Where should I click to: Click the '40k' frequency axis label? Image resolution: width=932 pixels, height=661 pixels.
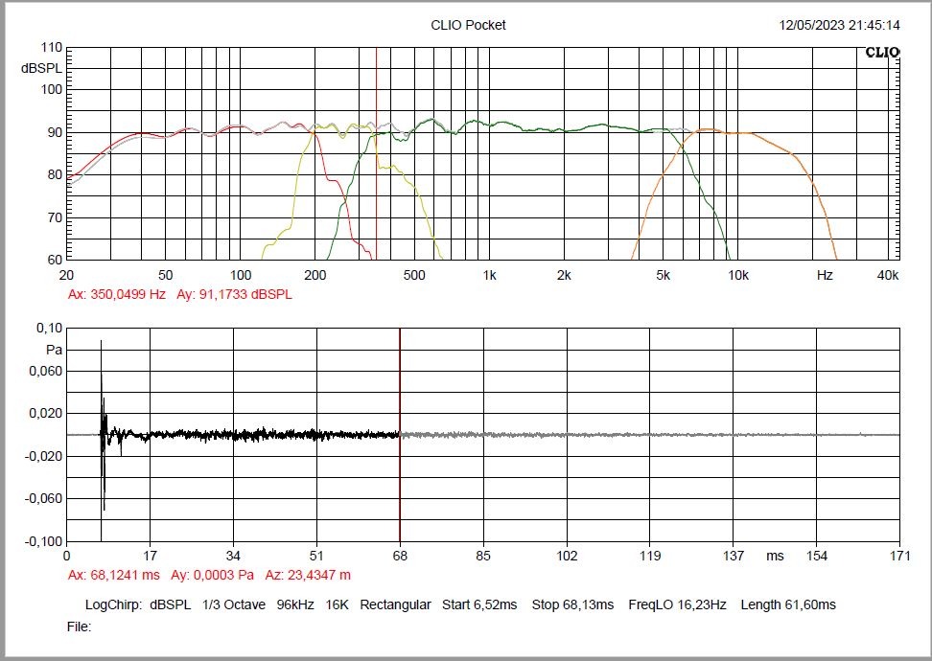[888, 276]
